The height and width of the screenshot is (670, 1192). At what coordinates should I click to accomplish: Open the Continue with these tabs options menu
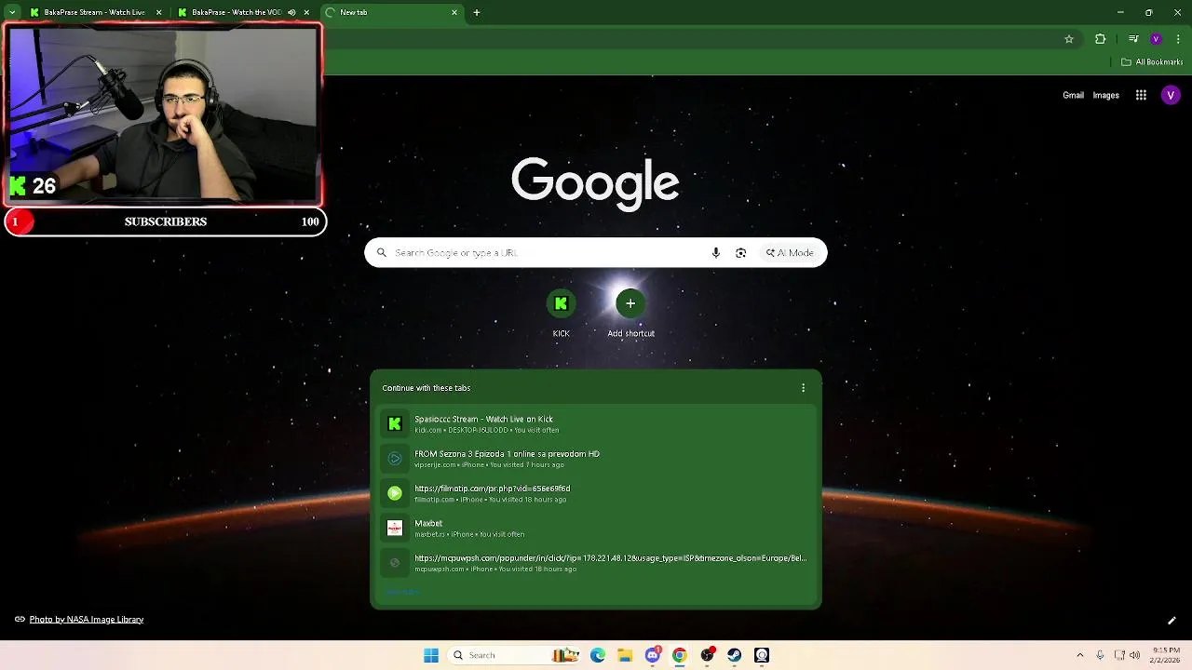pos(804,388)
